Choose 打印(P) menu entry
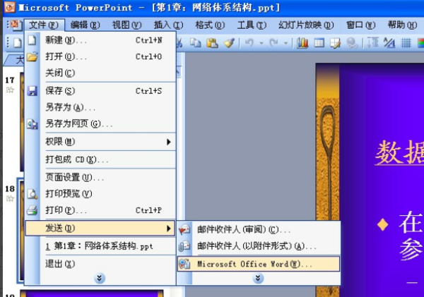This screenshot has height=297, width=424. click(x=100, y=210)
